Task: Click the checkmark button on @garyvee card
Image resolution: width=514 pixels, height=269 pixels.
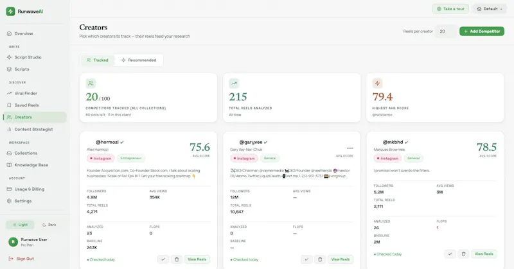Action: (306, 259)
